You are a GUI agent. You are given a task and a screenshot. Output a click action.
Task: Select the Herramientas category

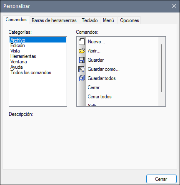click(38, 56)
